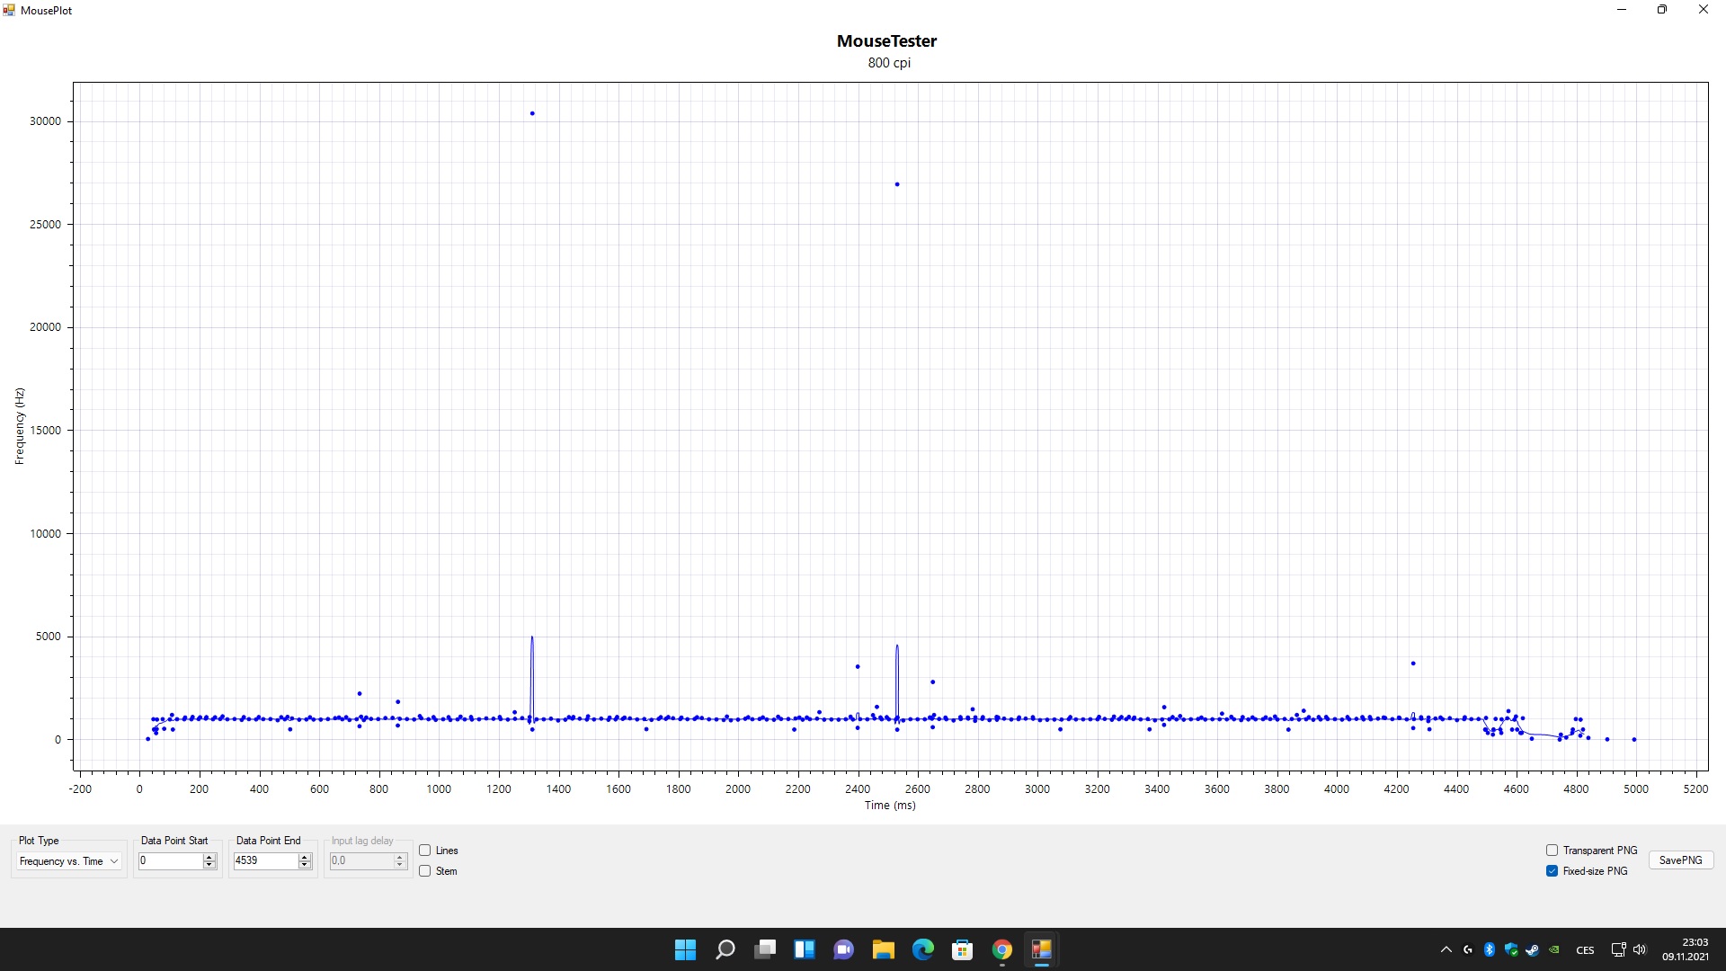Open the Widgets panel icon
The width and height of the screenshot is (1726, 971).
coord(805,949)
